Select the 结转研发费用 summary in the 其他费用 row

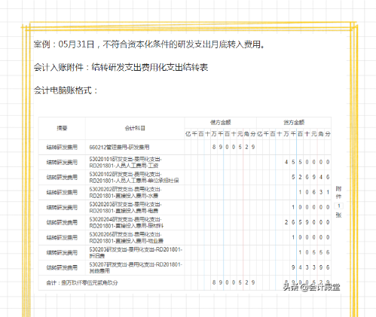pyautogui.click(x=62, y=268)
